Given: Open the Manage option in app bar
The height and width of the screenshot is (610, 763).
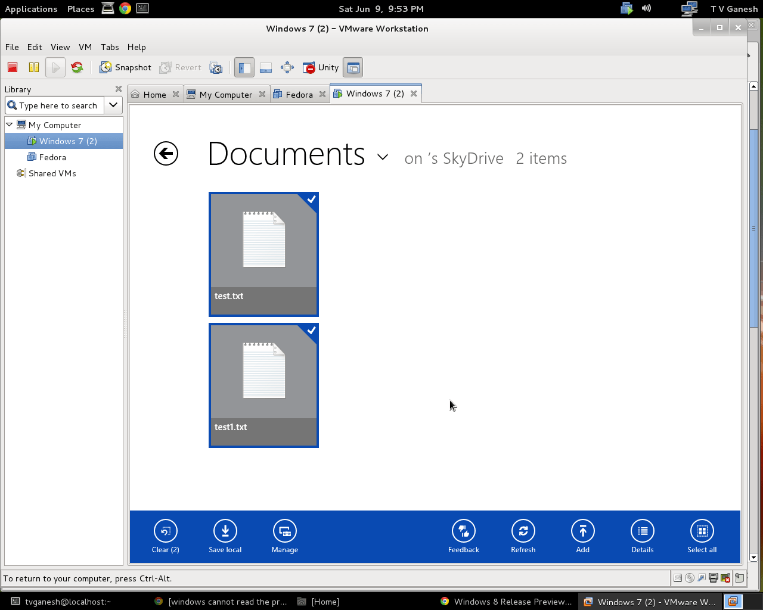Looking at the screenshot, I should [x=285, y=537].
